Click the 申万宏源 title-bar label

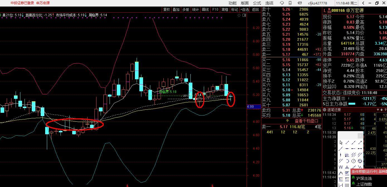pos(43,3)
